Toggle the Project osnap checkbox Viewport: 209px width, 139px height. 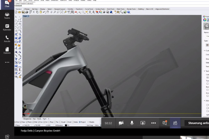click(x=80, y=122)
